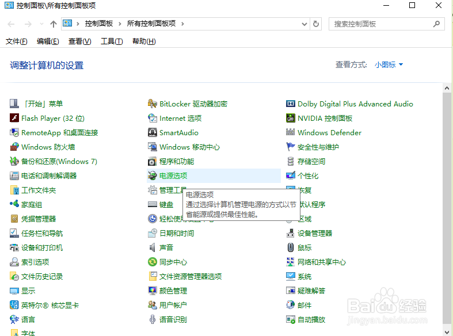Viewport: 453px width, 336px height.
Task: Expand the chevron after 控制面板 in address bar
Action: tap(120, 24)
